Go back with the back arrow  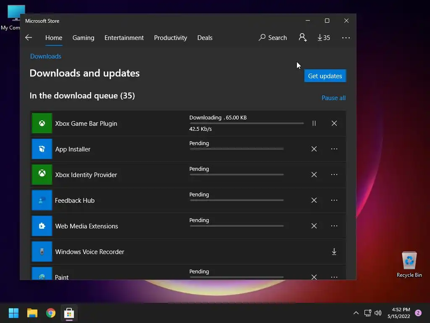pos(29,37)
